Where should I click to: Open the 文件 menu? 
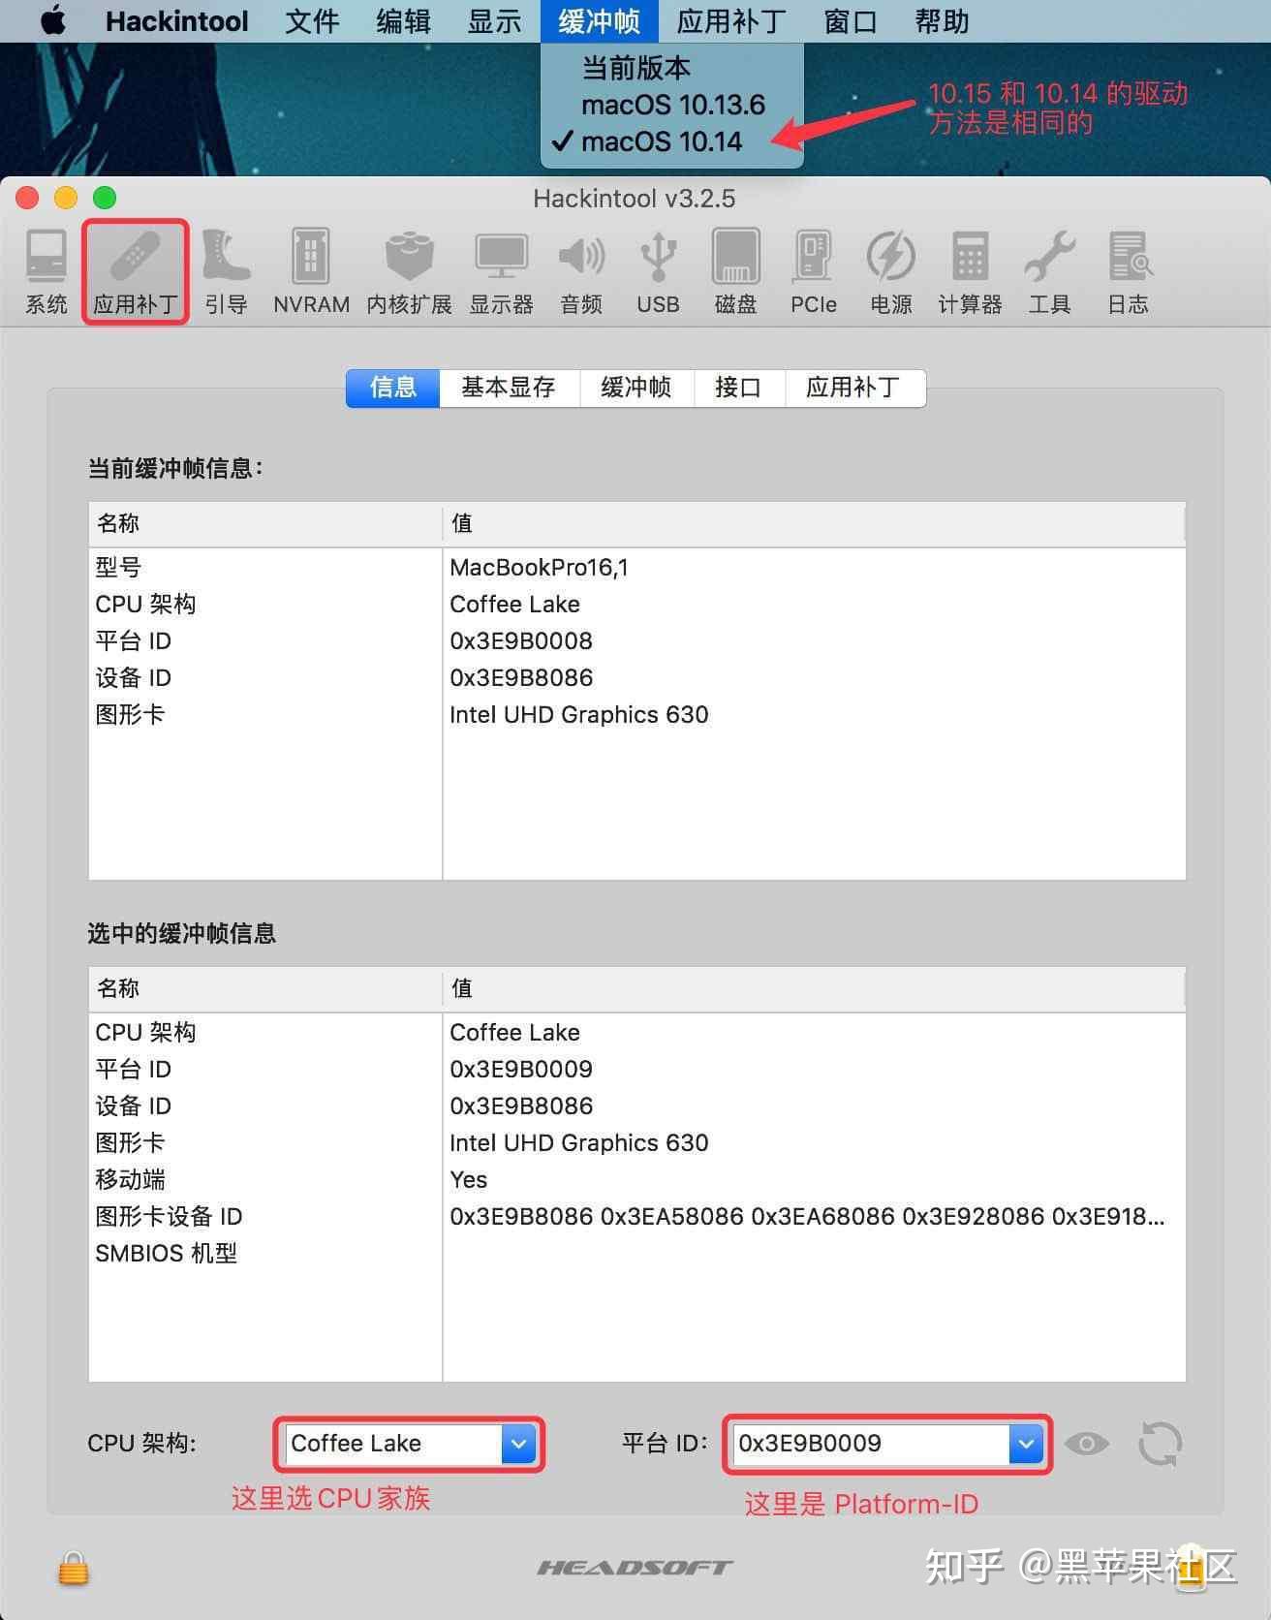pyautogui.click(x=312, y=20)
